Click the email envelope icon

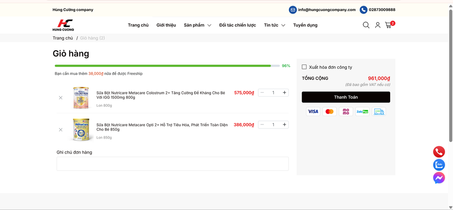pyautogui.click(x=293, y=10)
